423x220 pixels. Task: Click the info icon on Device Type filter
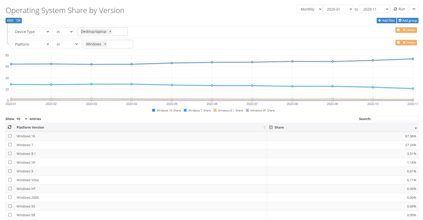pos(398,30)
